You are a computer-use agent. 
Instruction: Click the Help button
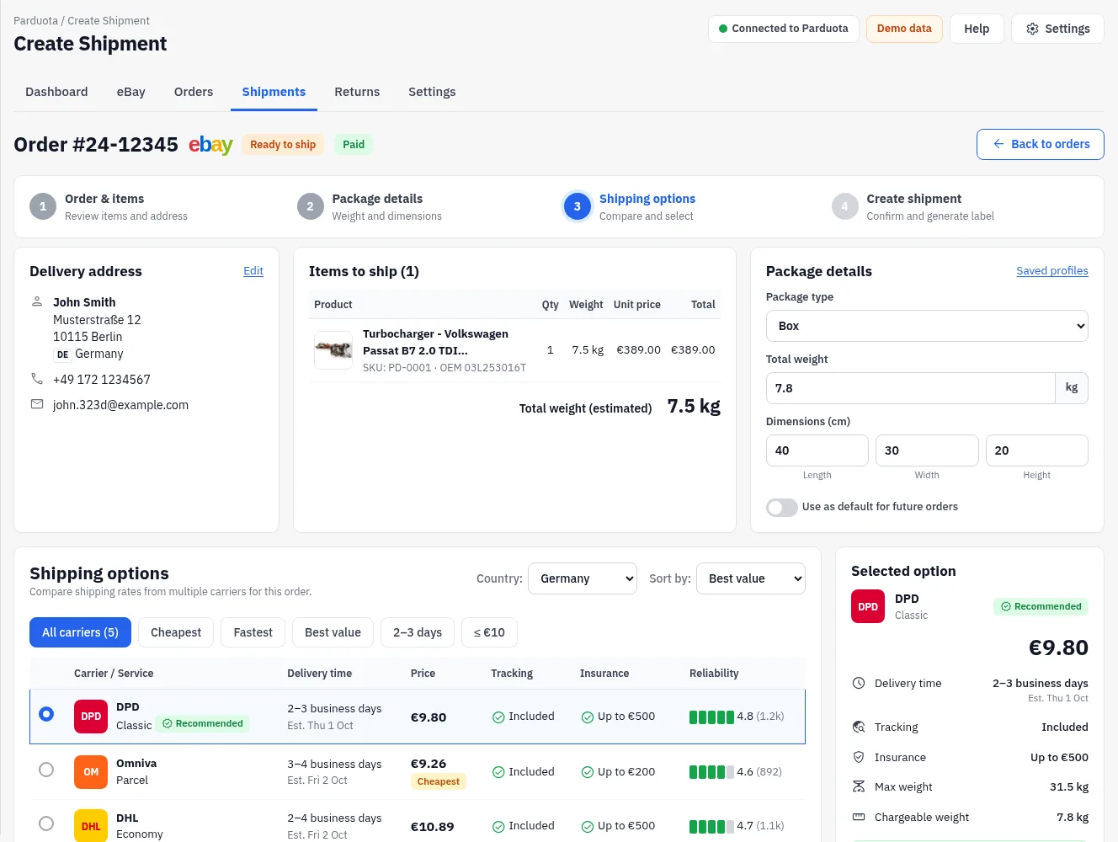977,29
